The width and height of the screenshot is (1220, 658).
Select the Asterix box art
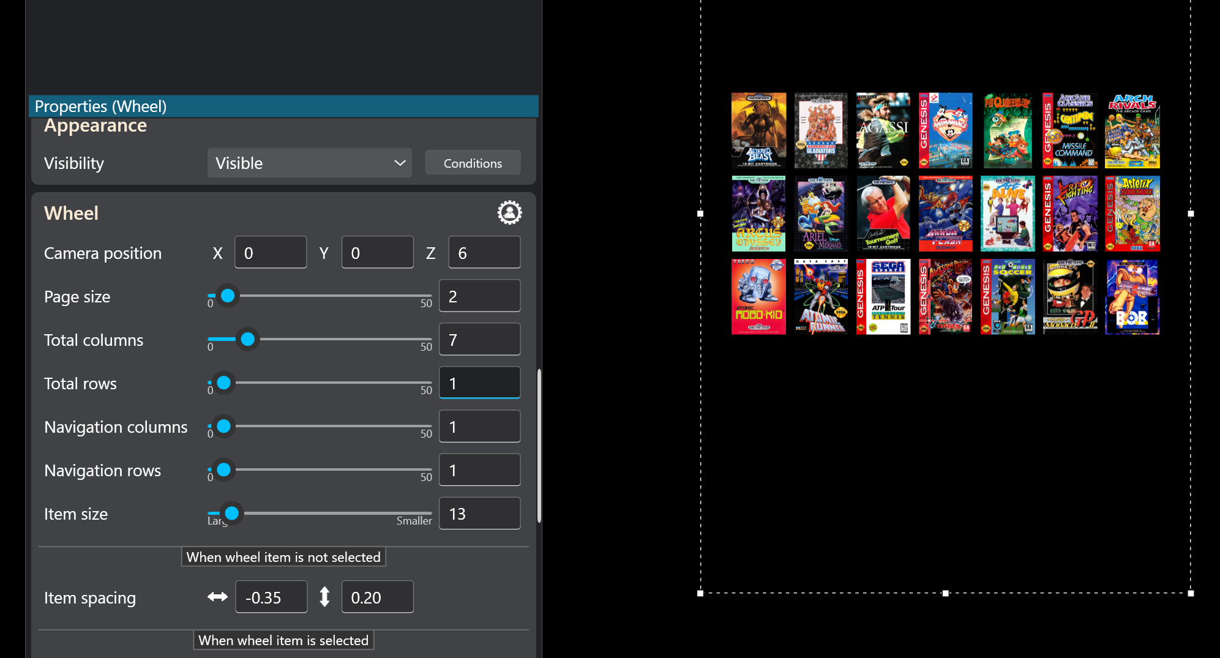coord(1132,214)
